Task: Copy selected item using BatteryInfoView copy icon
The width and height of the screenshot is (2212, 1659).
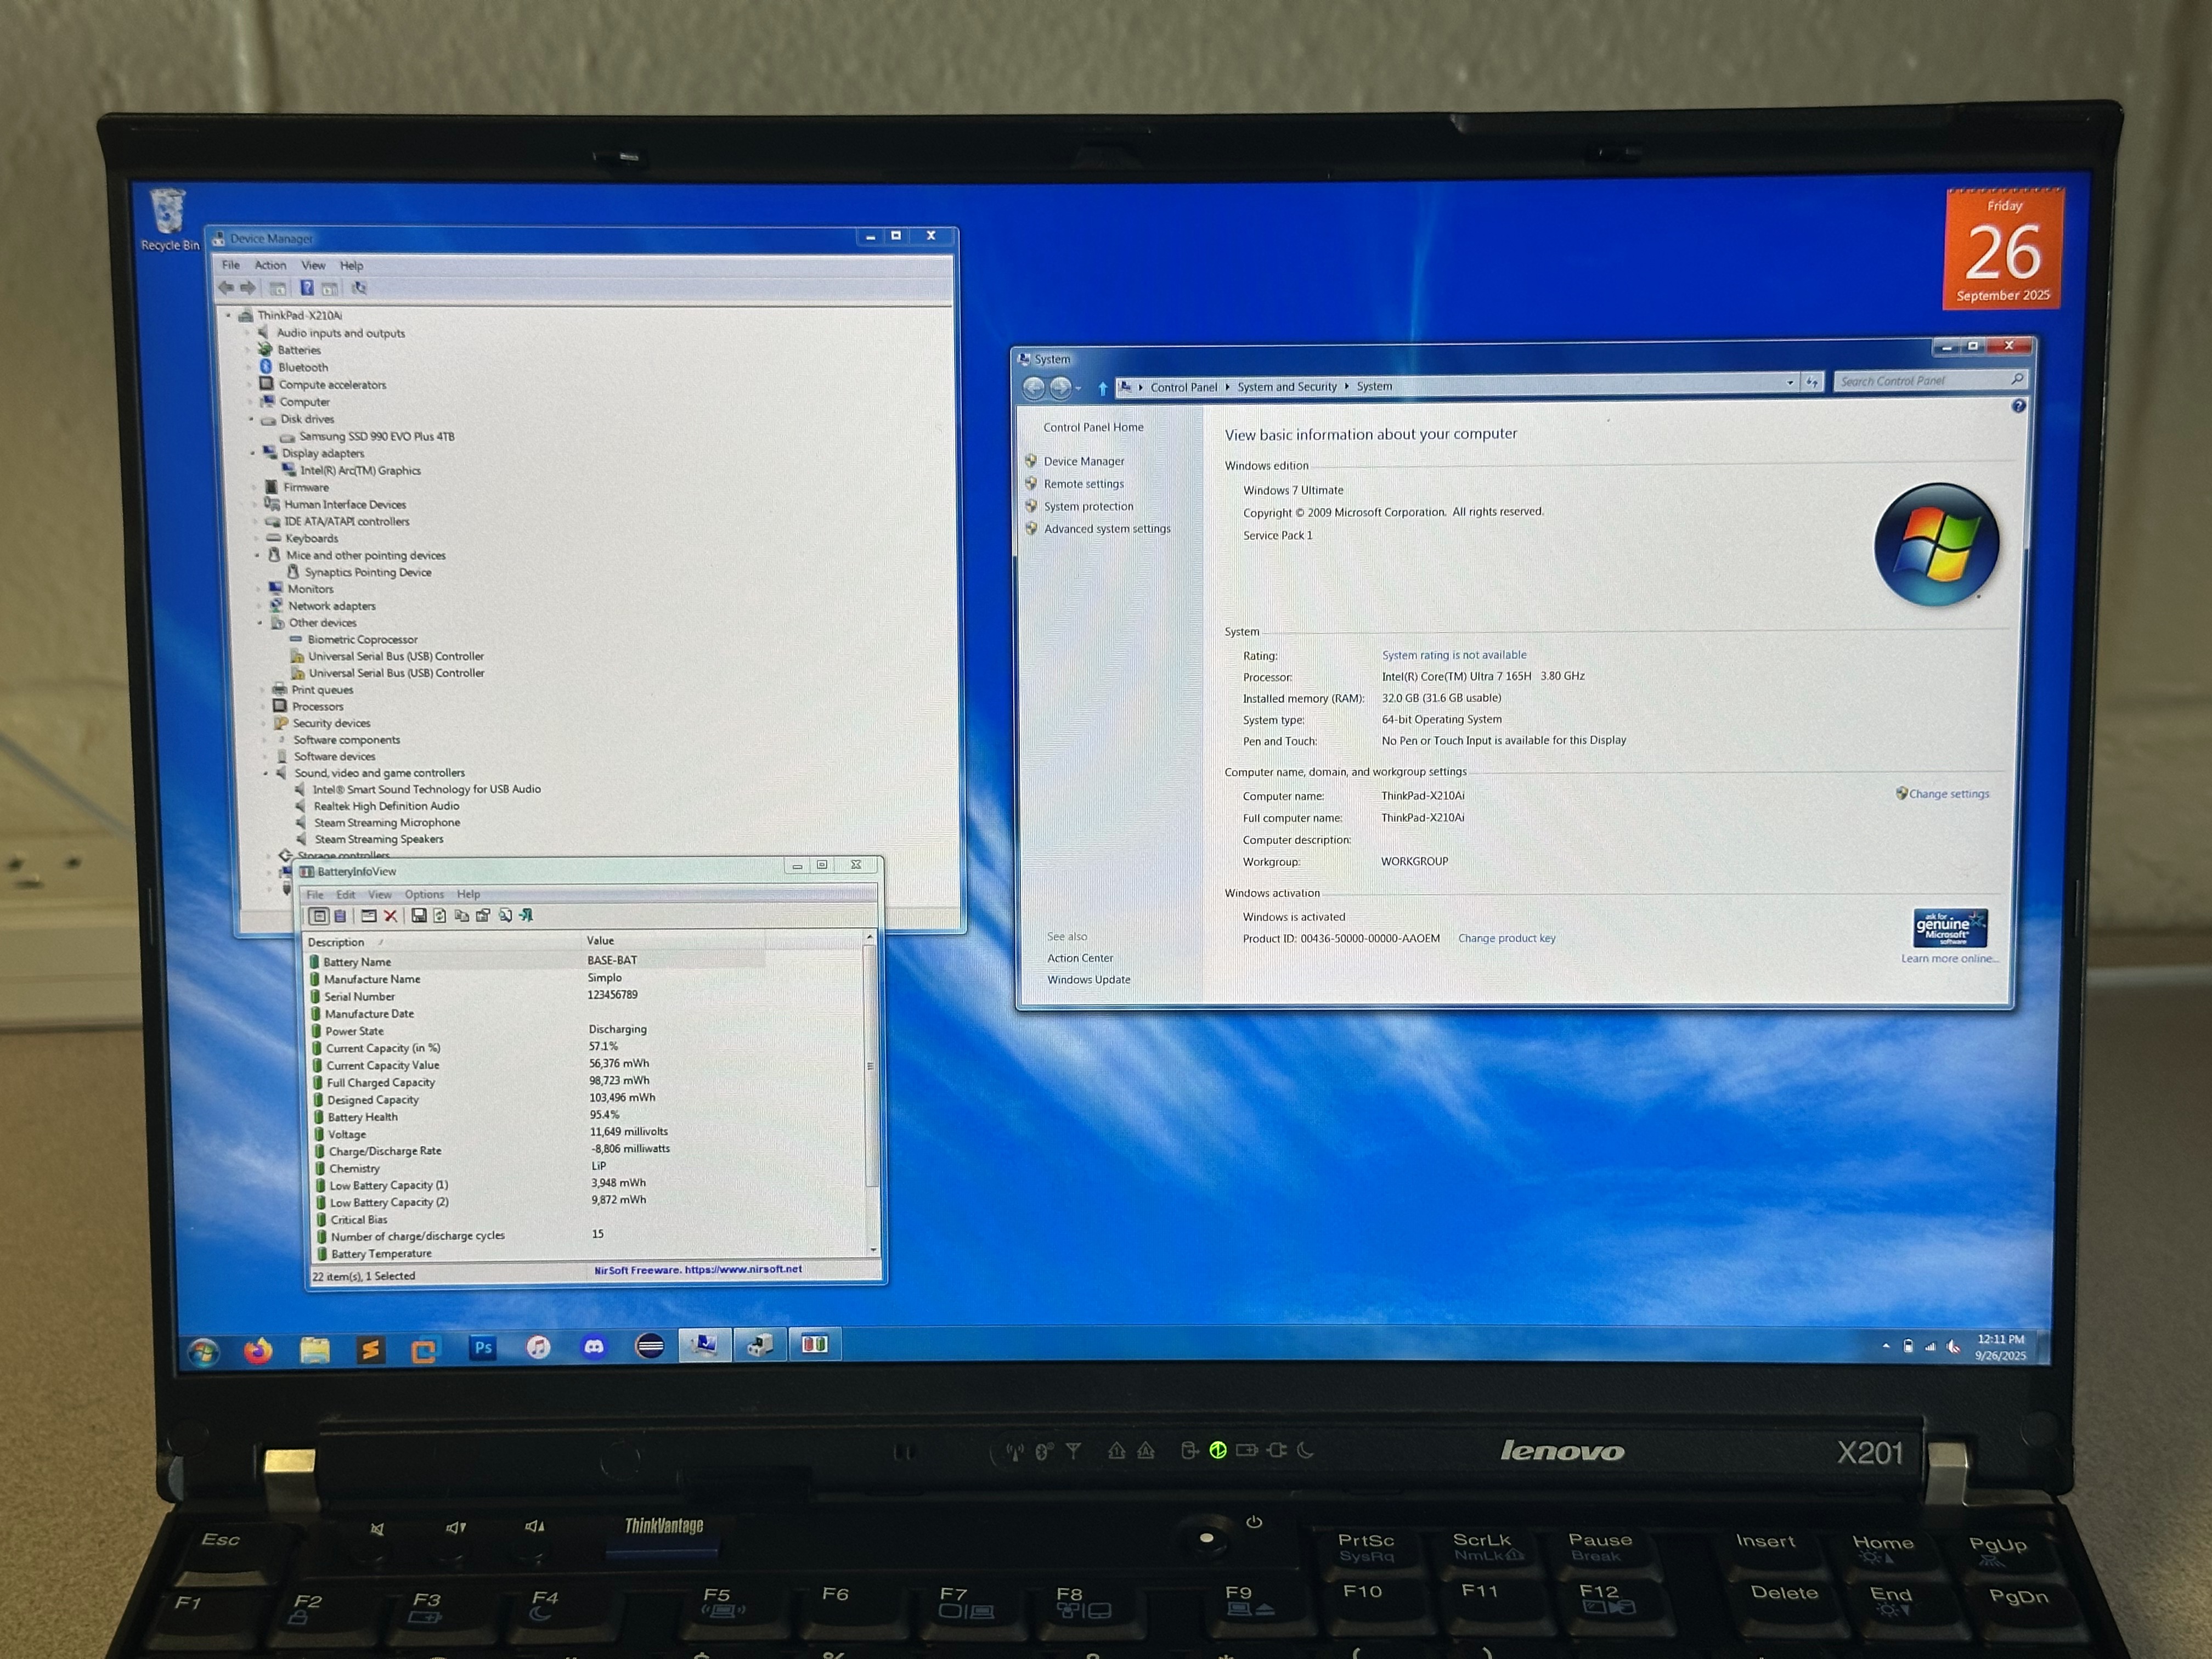Action: [x=462, y=916]
